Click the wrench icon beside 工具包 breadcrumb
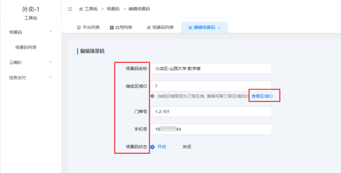 pyautogui.click(x=81, y=9)
